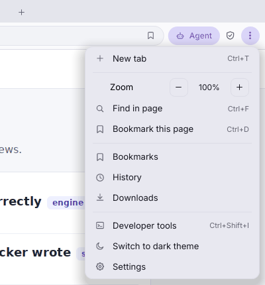Open the Agent panel
This screenshot has height=285, width=265.
194,36
